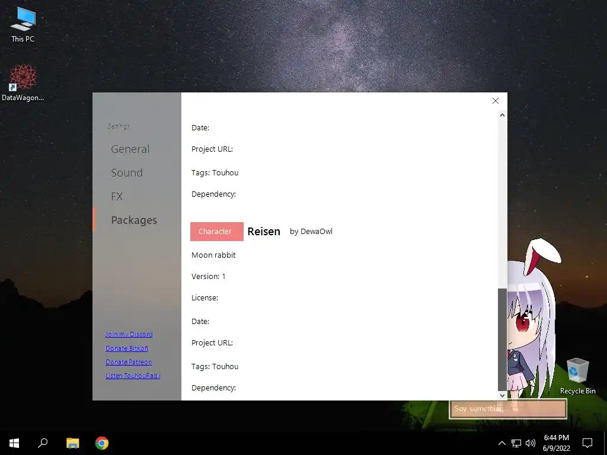
Task: Launch File Explorer from taskbar
Action: (72, 443)
